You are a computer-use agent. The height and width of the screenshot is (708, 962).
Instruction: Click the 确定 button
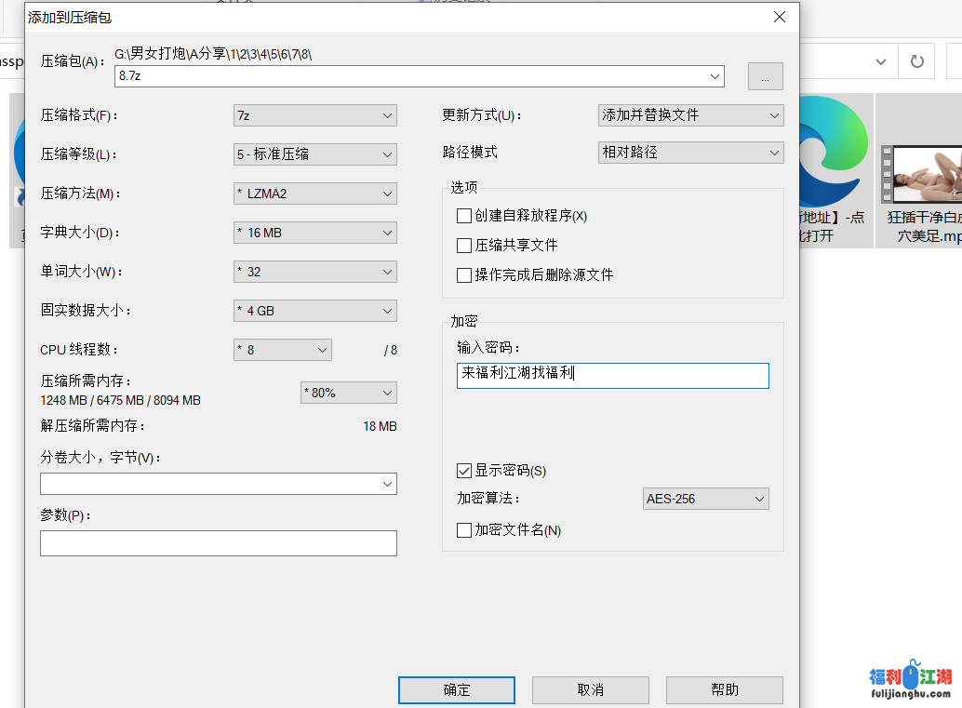[x=456, y=689]
